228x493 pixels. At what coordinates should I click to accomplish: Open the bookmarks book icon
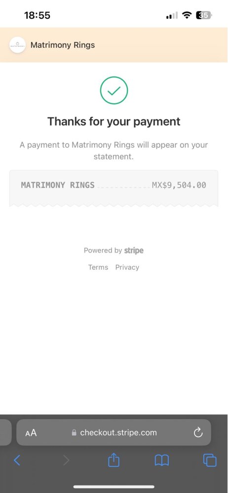(162, 460)
